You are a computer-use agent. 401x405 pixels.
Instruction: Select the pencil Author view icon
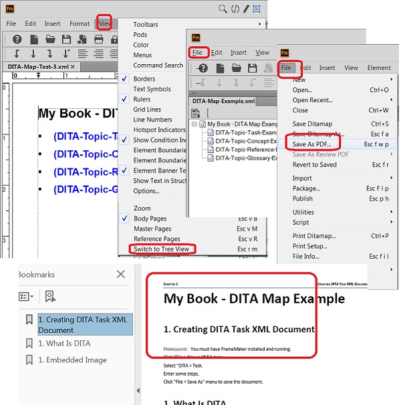(246, 9)
